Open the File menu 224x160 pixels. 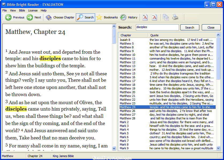click(x=5, y=10)
